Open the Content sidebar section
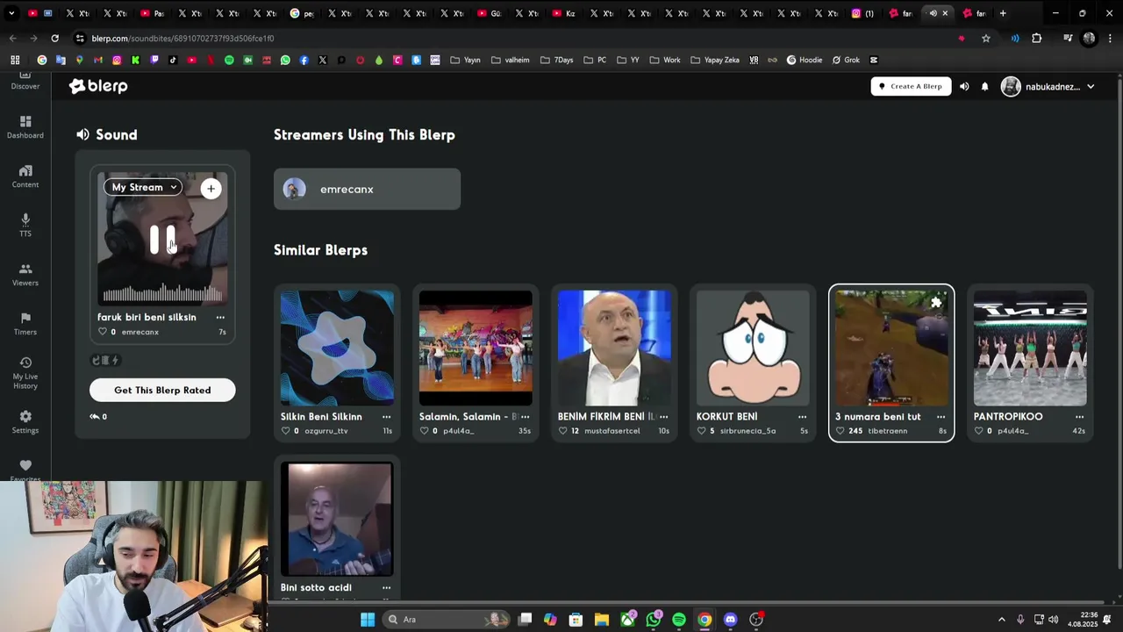The width and height of the screenshot is (1123, 632). [25, 176]
